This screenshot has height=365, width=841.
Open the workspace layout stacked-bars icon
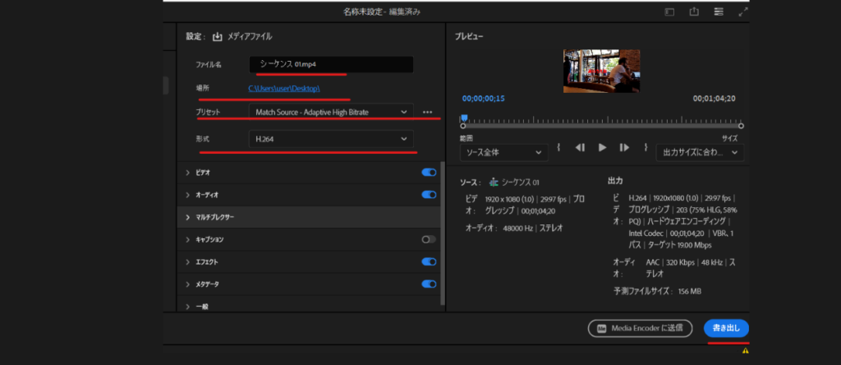[x=719, y=12]
